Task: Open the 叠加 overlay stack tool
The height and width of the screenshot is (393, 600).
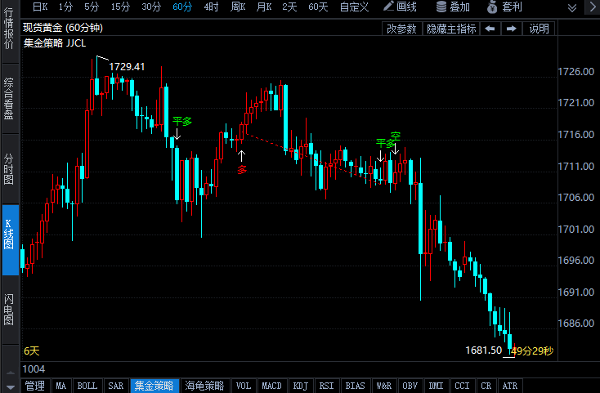Action: coord(453,7)
